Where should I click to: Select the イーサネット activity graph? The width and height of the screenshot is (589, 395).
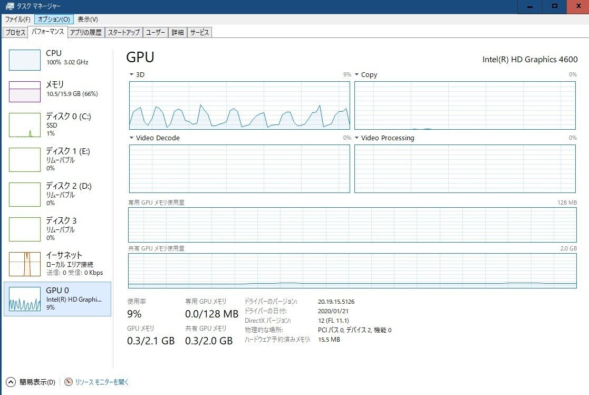point(25,264)
